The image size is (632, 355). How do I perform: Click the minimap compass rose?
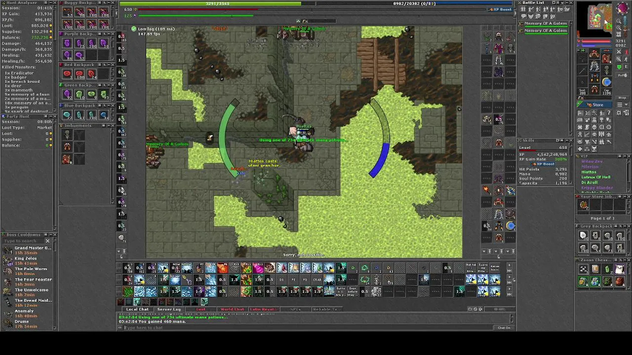(622, 8)
